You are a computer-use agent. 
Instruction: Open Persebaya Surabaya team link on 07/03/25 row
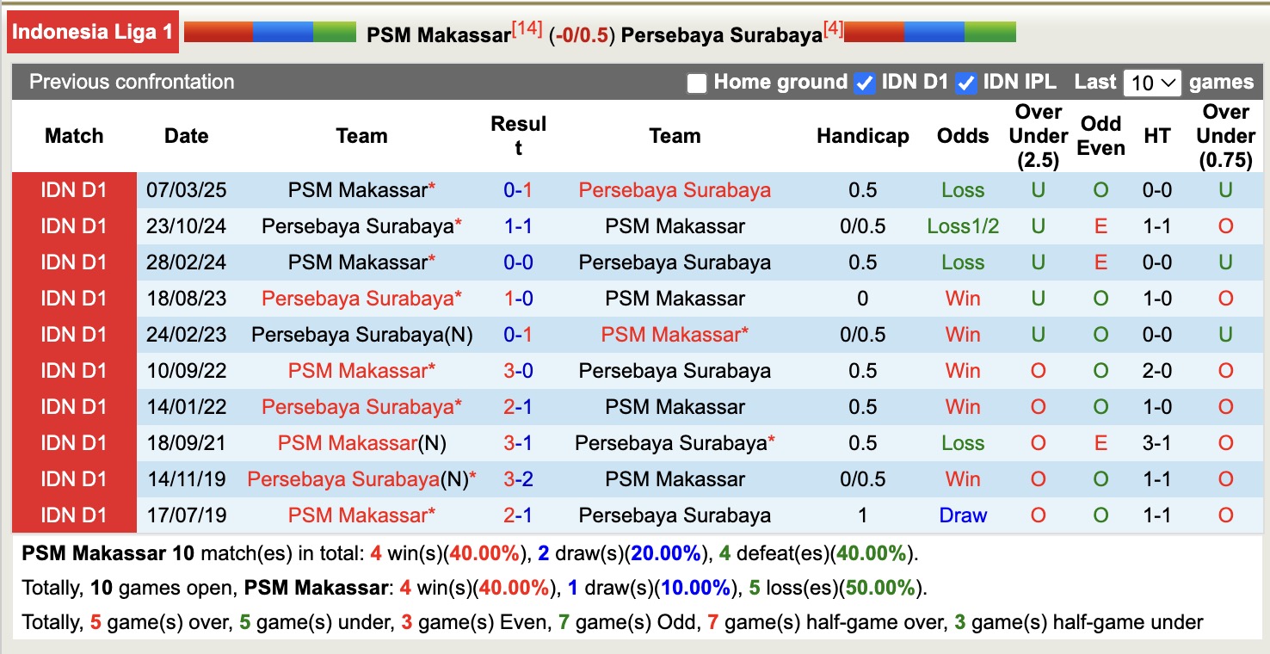pos(675,189)
